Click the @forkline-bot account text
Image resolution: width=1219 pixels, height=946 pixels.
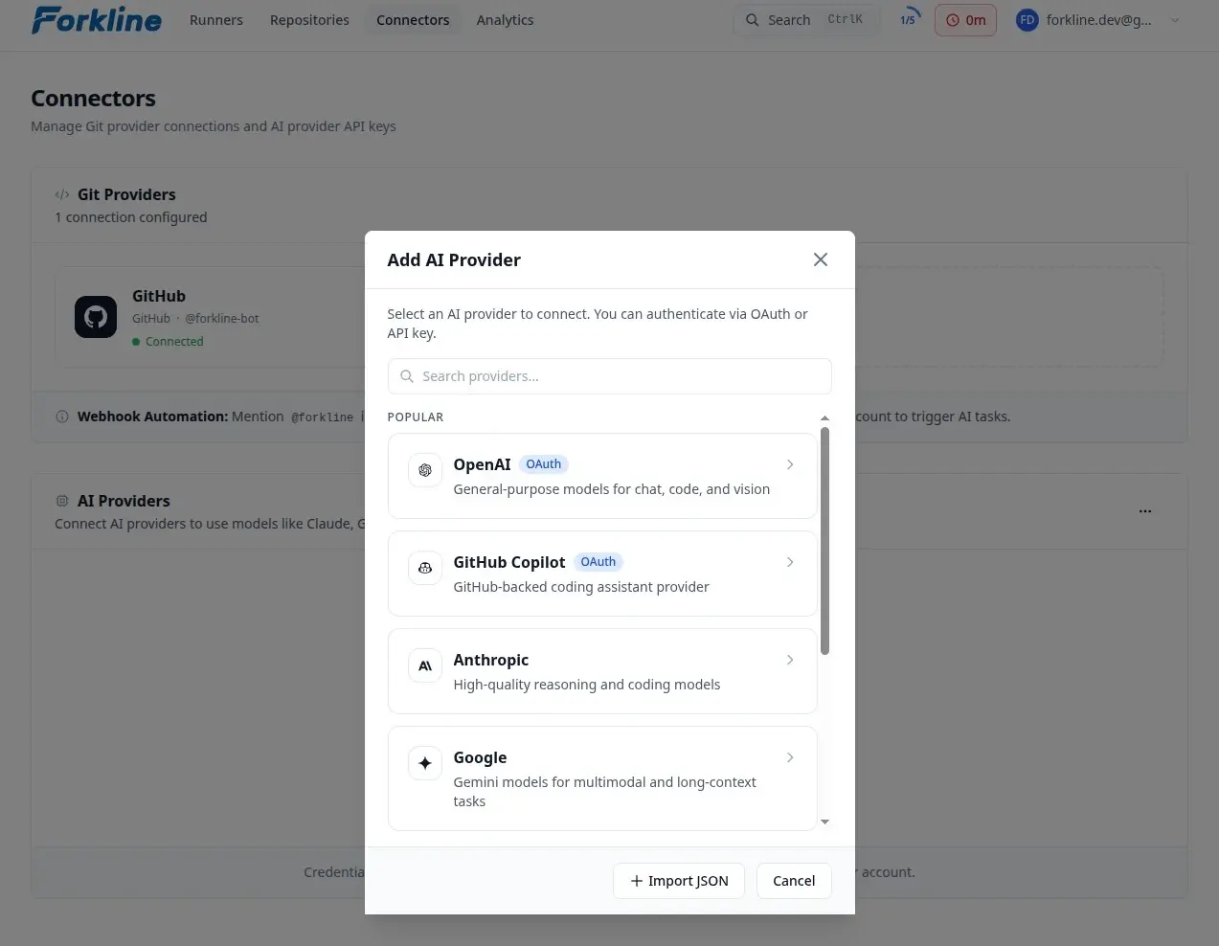[x=222, y=318]
